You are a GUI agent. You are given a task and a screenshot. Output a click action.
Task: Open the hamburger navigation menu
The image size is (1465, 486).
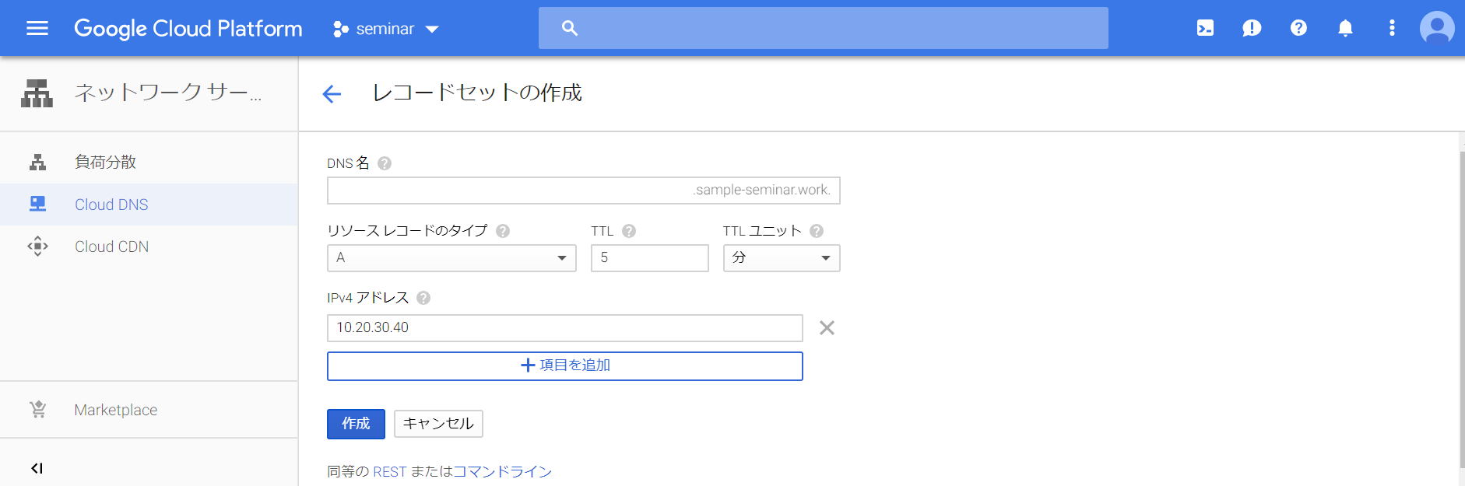tap(37, 29)
